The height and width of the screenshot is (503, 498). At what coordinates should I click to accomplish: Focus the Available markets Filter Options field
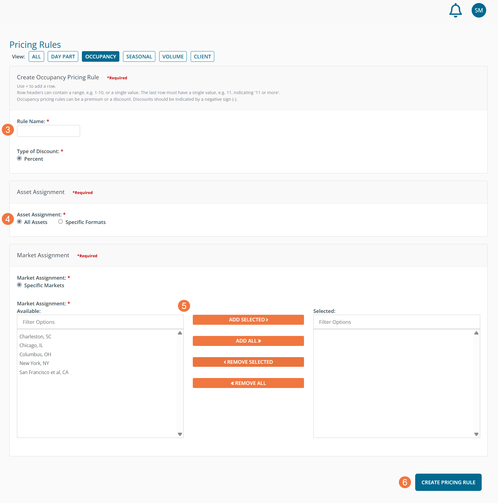pos(100,322)
